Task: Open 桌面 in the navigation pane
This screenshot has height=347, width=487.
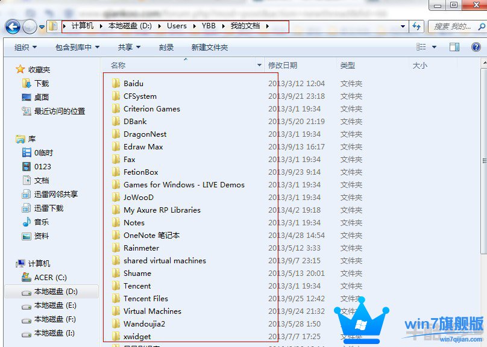Action: (x=36, y=98)
